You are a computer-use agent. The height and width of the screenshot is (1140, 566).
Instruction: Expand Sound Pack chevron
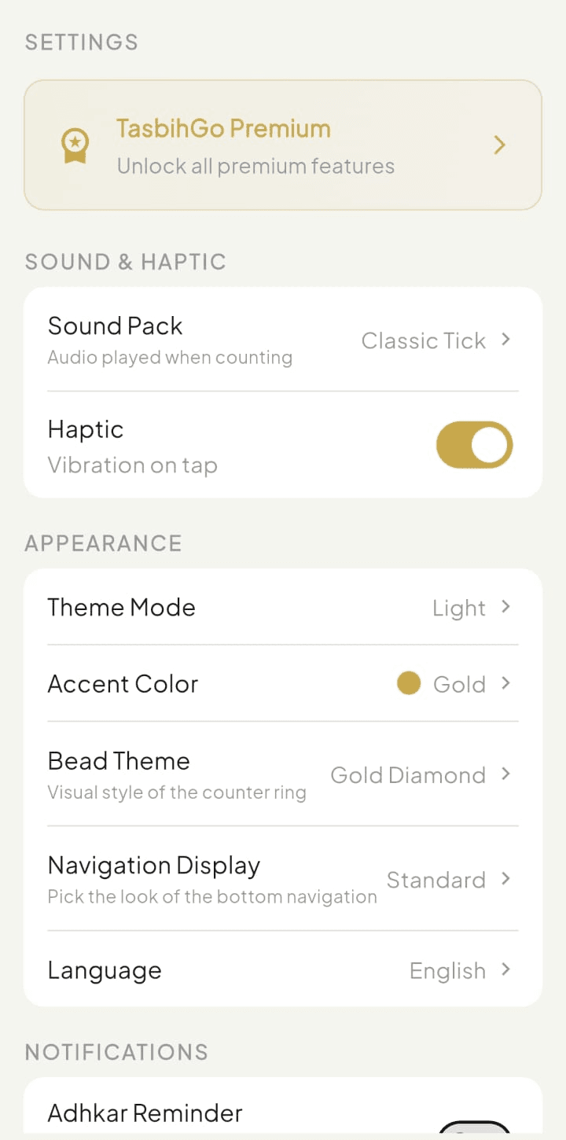[505, 340]
